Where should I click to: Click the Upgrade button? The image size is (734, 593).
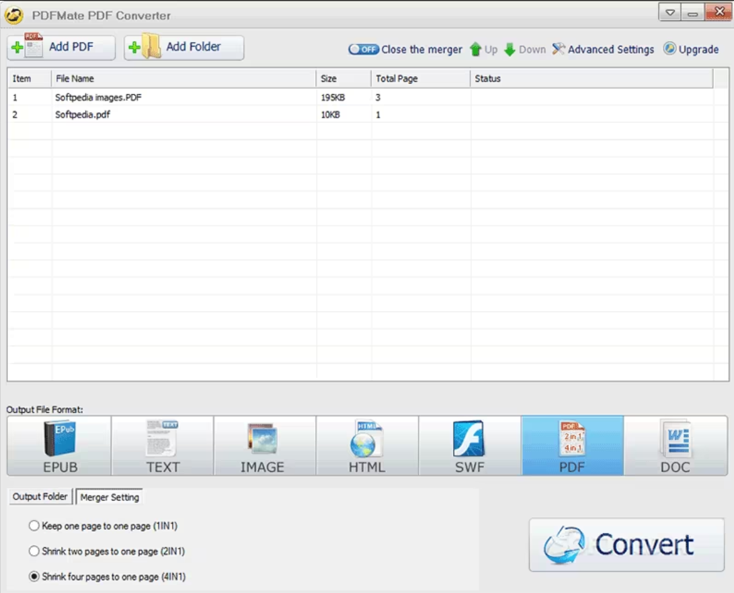[691, 49]
